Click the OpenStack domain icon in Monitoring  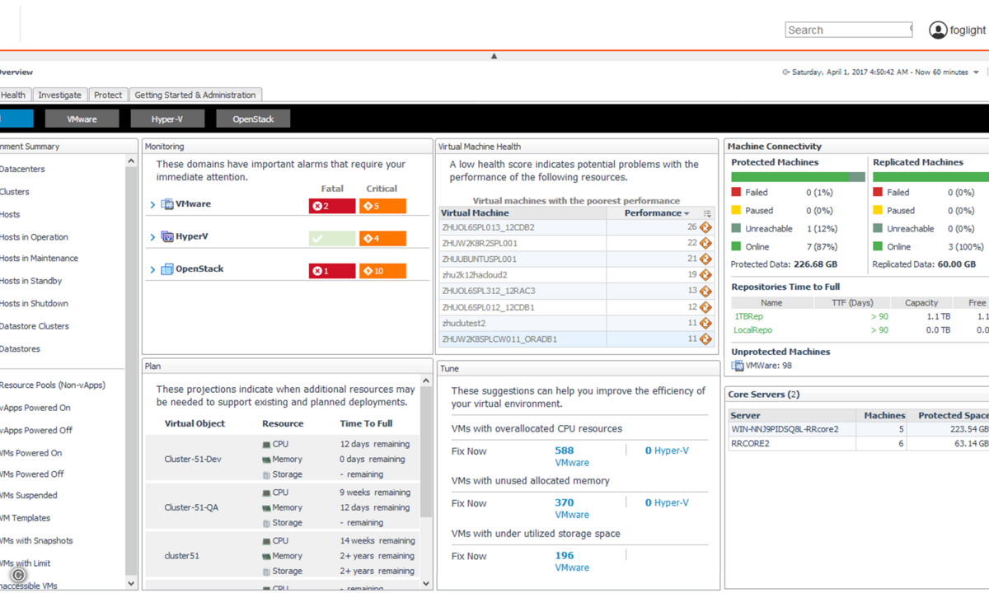[167, 269]
